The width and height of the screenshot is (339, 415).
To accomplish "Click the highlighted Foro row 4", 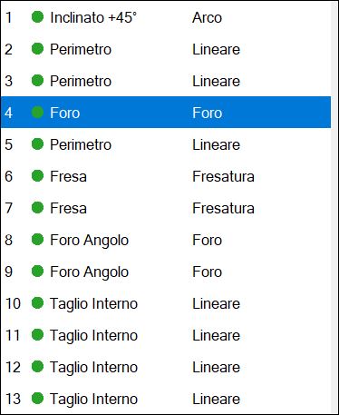I will (166, 113).
